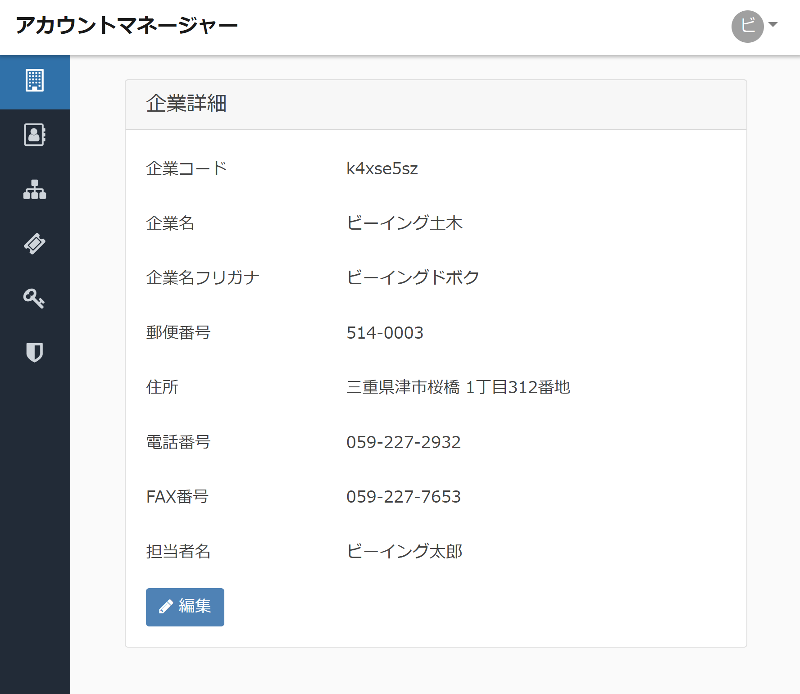
Task: Open the company building icon in sidebar
Action: pyautogui.click(x=35, y=81)
